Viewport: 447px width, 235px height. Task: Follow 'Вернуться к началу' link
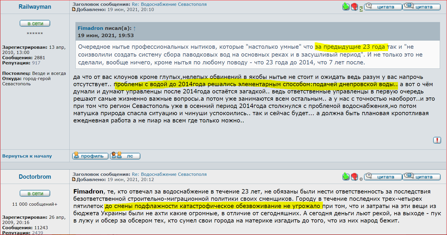click(x=27, y=156)
